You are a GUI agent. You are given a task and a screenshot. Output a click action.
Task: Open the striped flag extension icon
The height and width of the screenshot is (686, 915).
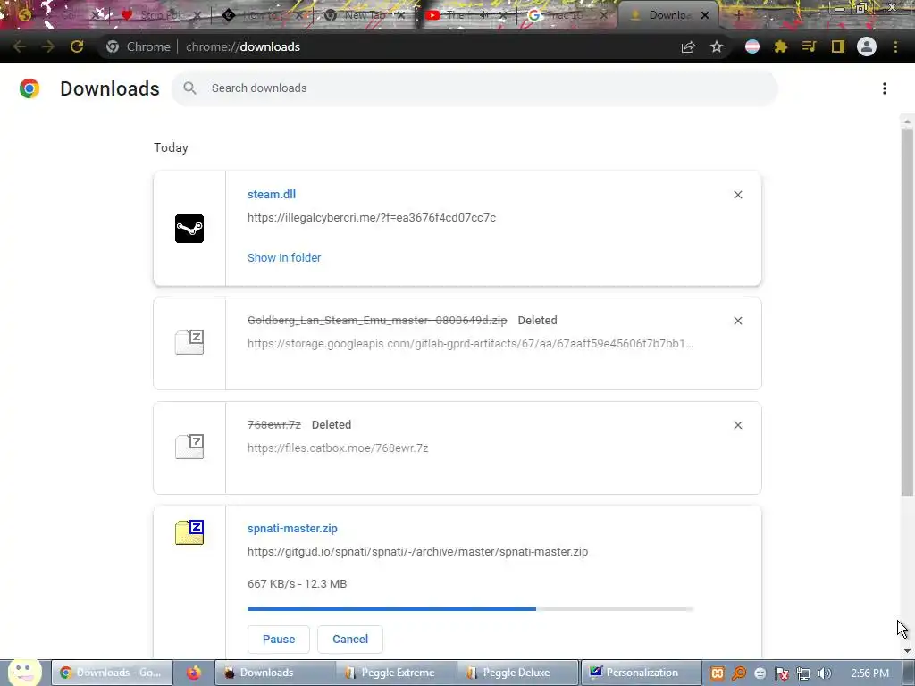(752, 46)
